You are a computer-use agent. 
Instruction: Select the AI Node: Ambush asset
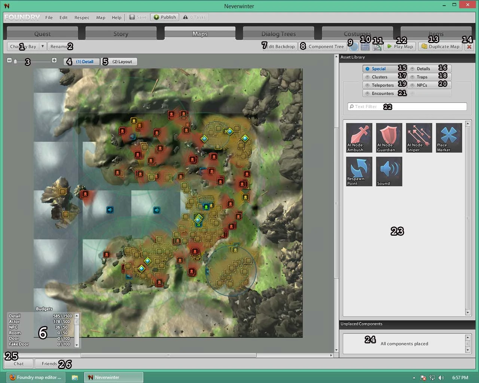tap(359, 138)
